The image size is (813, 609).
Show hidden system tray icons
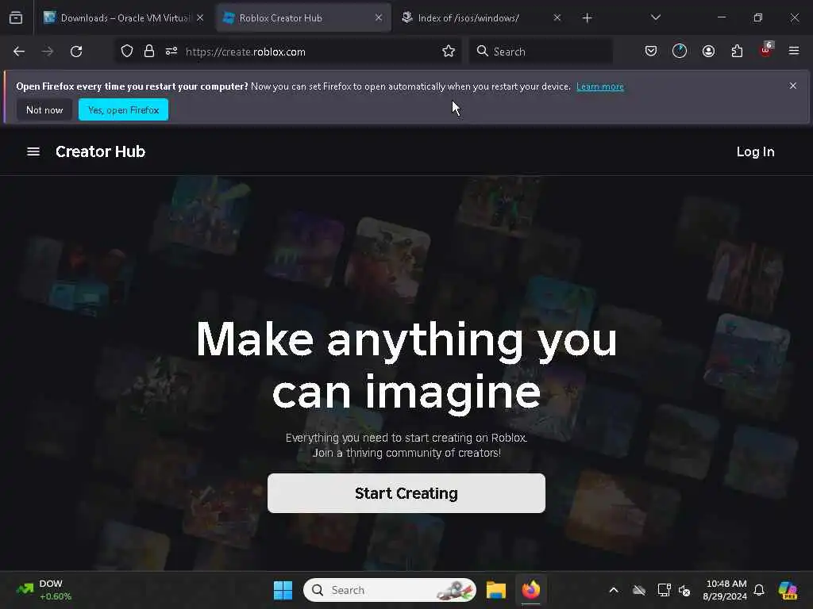(x=614, y=590)
